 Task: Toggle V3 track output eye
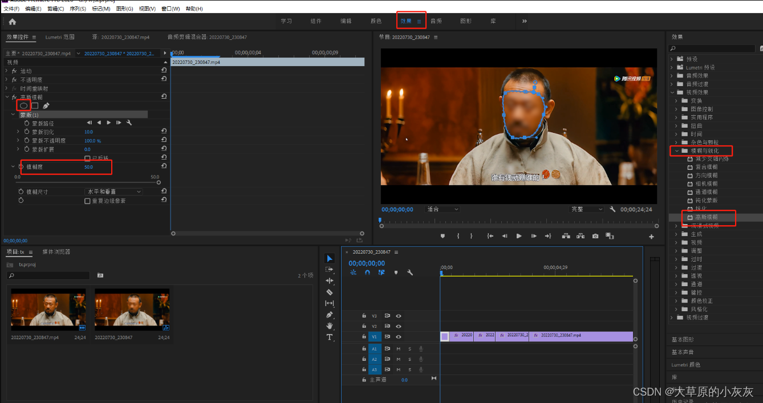coord(399,316)
